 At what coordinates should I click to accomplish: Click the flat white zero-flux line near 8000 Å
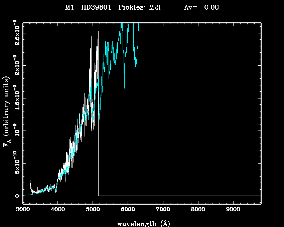[x=198, y=196]
